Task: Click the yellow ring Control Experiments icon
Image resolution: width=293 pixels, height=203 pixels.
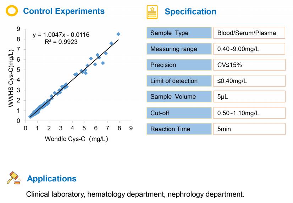Action: (x=12, y=11)
